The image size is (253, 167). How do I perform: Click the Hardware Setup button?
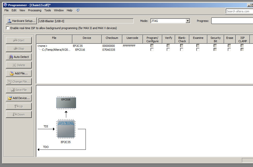[21, 21]
